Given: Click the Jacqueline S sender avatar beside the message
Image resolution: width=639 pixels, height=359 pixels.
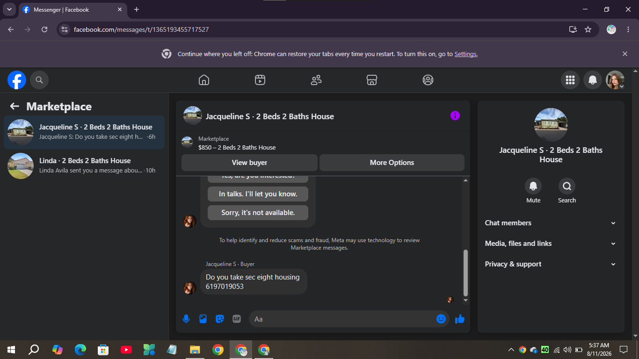Looking at the screenshot, I should tap(189, 288).
